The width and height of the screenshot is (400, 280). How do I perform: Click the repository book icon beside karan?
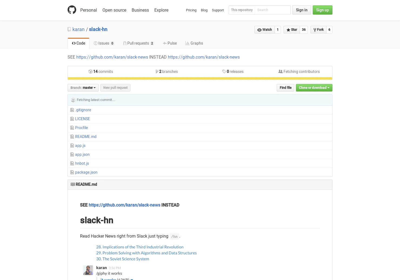69,29
